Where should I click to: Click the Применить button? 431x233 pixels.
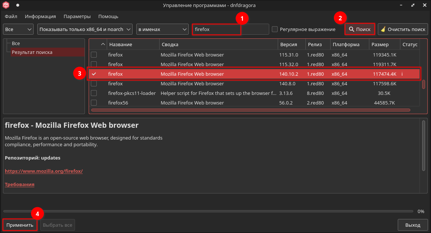[20, 225]
